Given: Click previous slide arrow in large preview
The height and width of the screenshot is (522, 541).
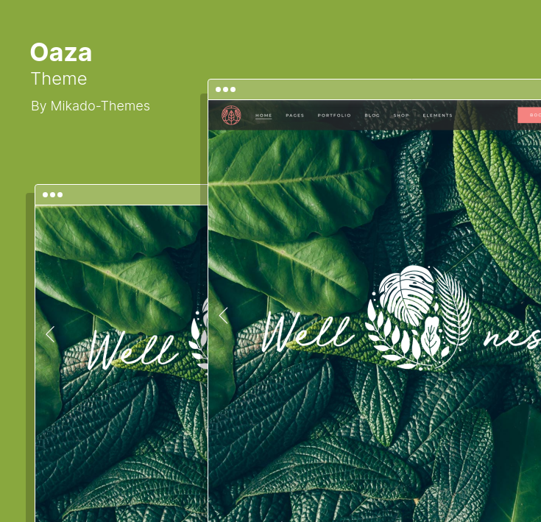Looking at the screenshot, I should tap(224, 315).
